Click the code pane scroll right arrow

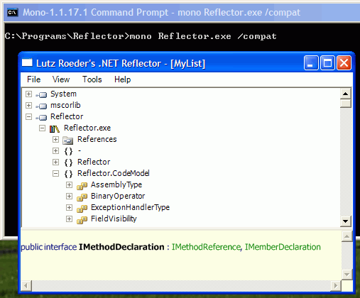[x=335, y=286]
